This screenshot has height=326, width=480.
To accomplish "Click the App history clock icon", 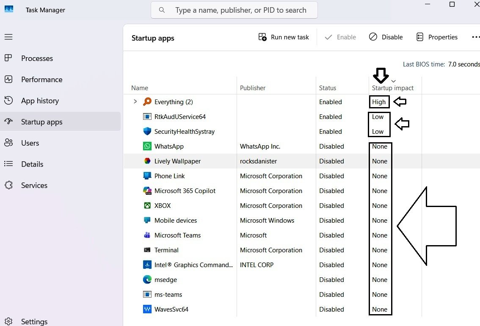I will pos(8,100).
